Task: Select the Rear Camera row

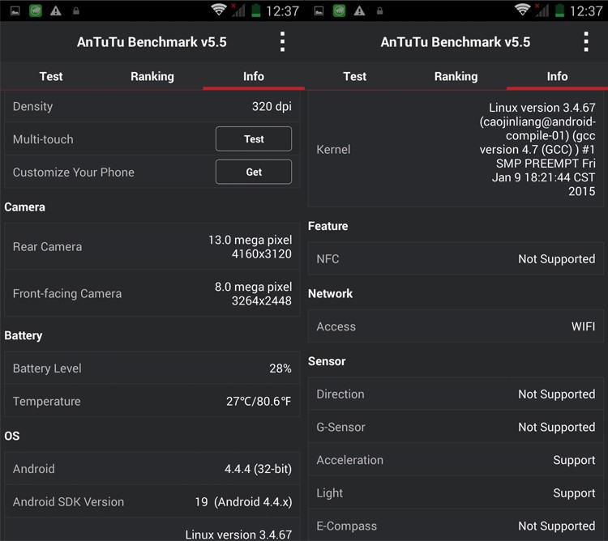Action: [x=152, y=247]
